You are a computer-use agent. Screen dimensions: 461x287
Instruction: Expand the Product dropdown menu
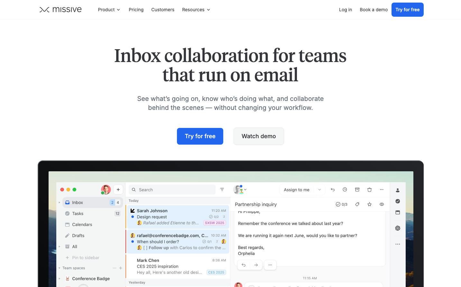109,10
